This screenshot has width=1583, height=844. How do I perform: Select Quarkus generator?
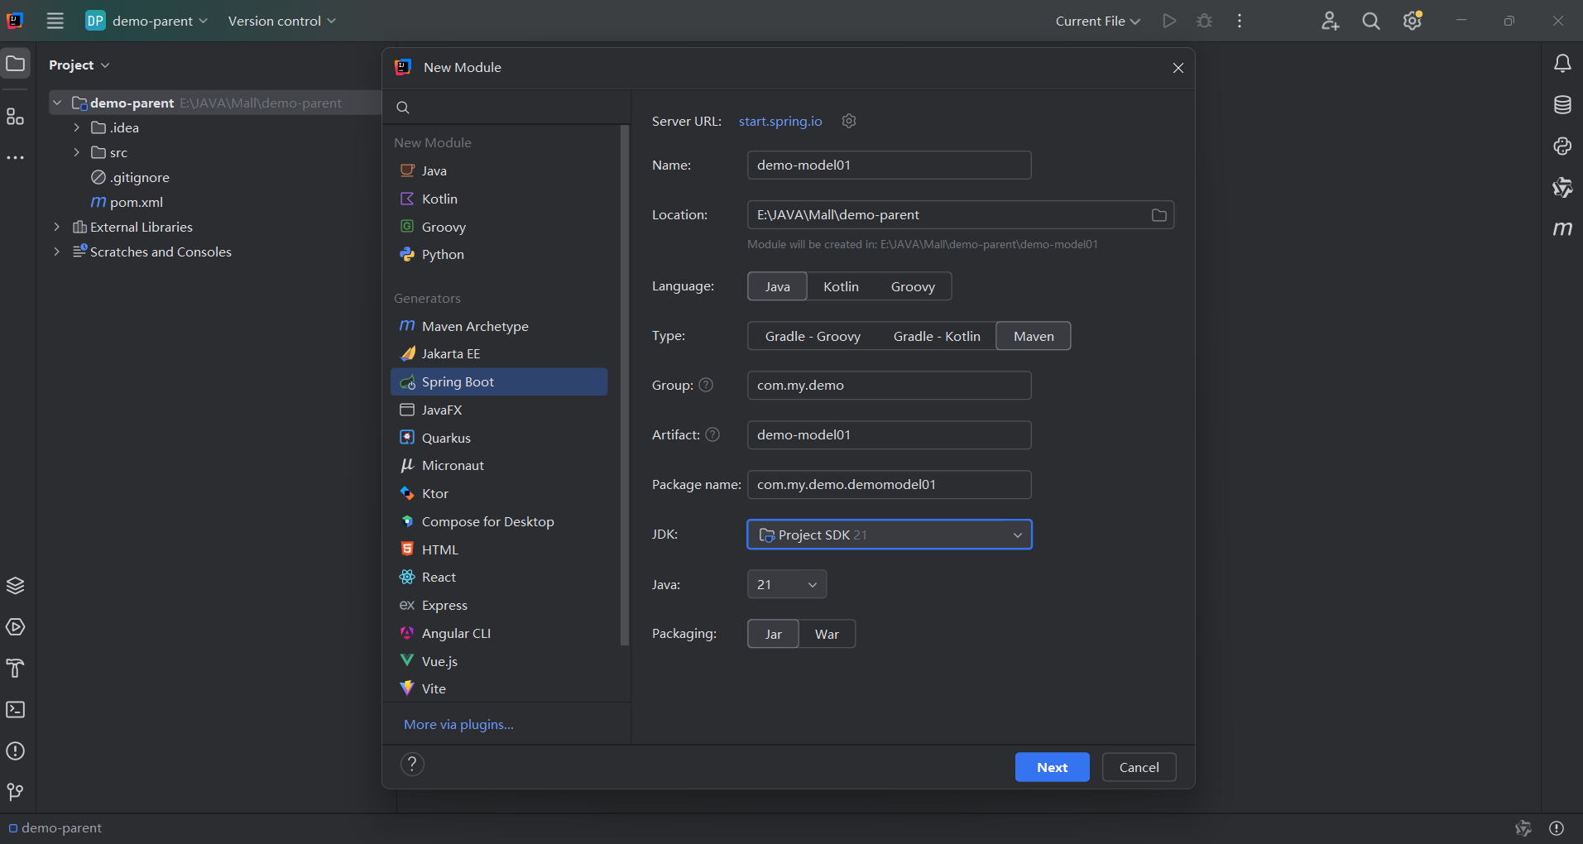499,438
